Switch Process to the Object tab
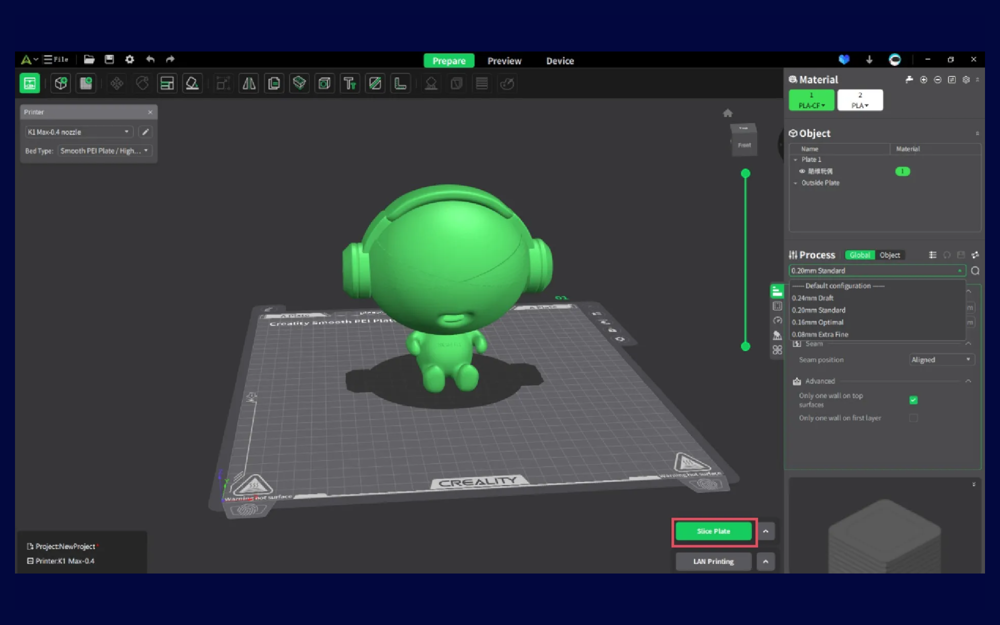 889,255
